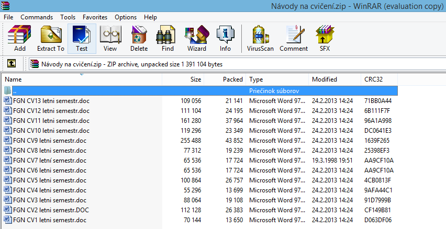Select FGN CV3 letni semestr.doc
446x229 pixels.
pos(50,200)
